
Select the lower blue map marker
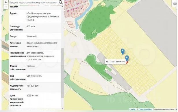coord(127,58)
